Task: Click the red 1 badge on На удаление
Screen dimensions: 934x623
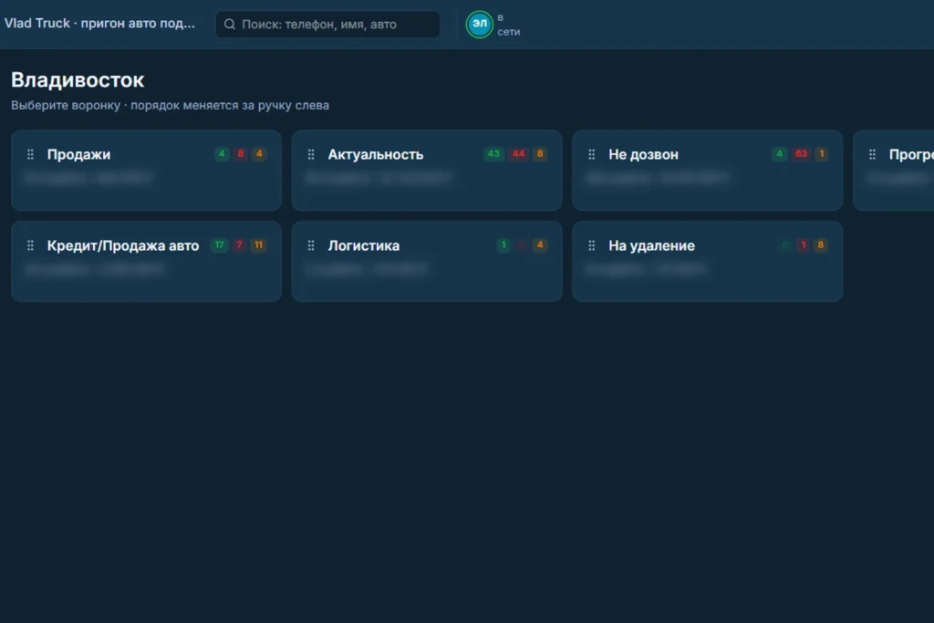Action: tap(803, 244)
